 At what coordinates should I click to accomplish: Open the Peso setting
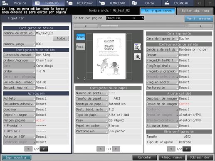pos(92,120)
